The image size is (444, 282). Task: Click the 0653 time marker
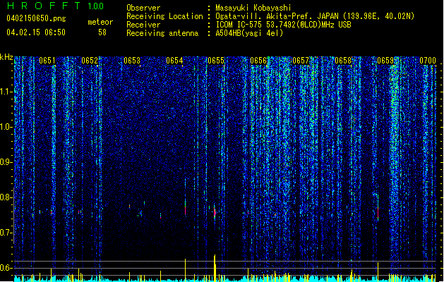pos(132,61)
